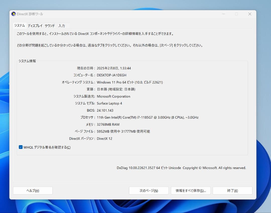Switch to the ディスプレイ tab

(35, 25)
